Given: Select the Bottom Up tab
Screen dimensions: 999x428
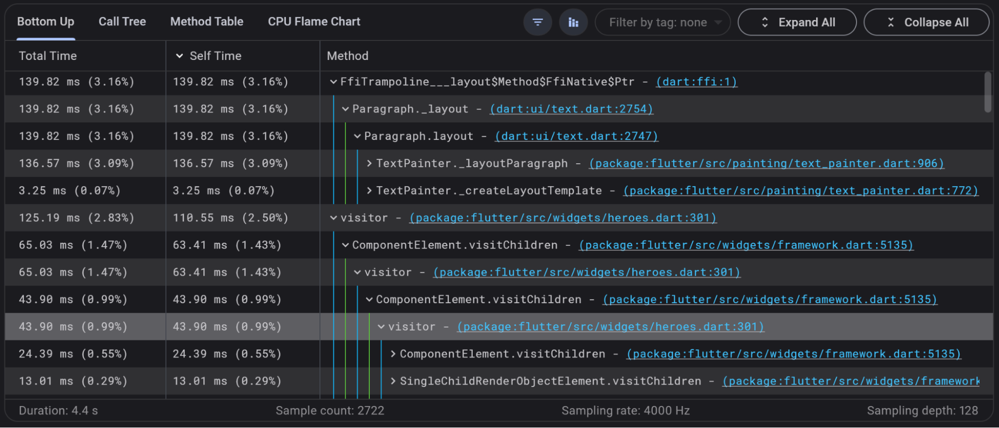Looking at the screenshot, I should [45, 22].
